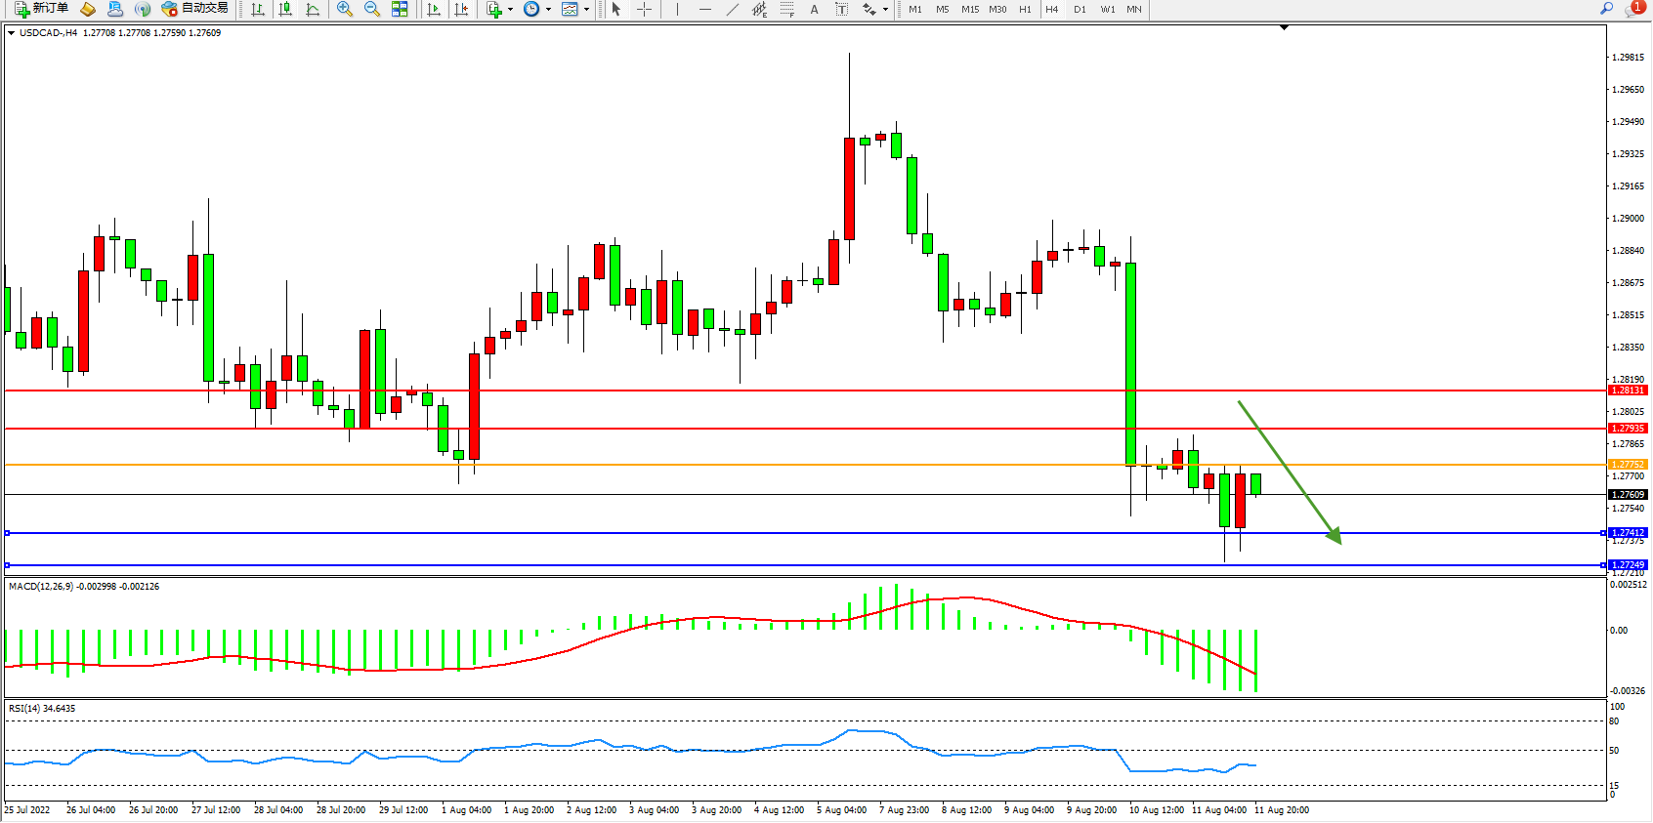Image resolution: width=1653 pixels, height=823 pixels.
Task: Select the crosshair tool
Action: point(645,9)
